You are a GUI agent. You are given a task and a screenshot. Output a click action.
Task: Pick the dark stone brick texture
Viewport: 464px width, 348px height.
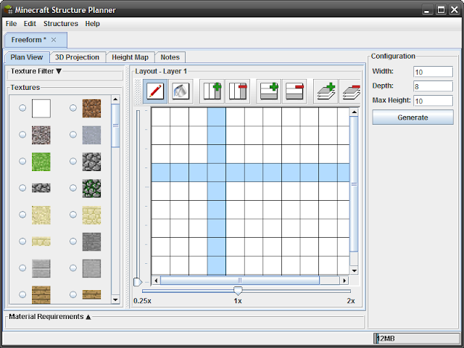click(x=92, y=241)
